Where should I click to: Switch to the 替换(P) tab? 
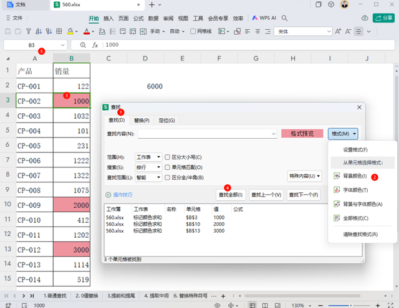coord(142,120)
